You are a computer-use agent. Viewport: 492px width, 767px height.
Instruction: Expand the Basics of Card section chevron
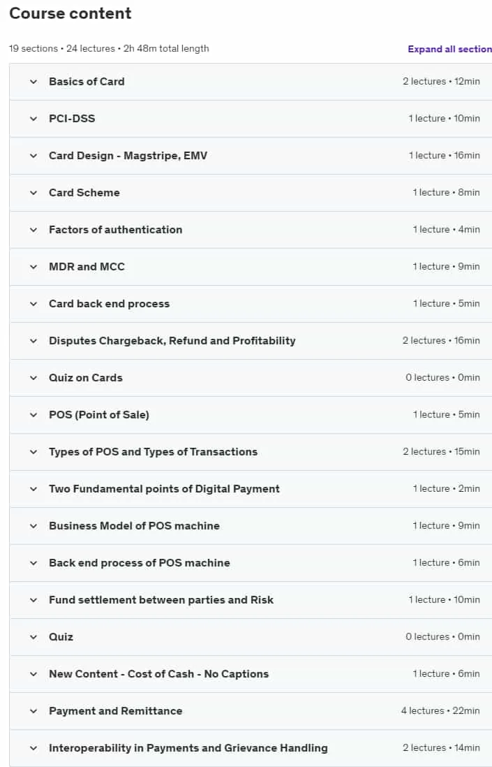point(33,82)
